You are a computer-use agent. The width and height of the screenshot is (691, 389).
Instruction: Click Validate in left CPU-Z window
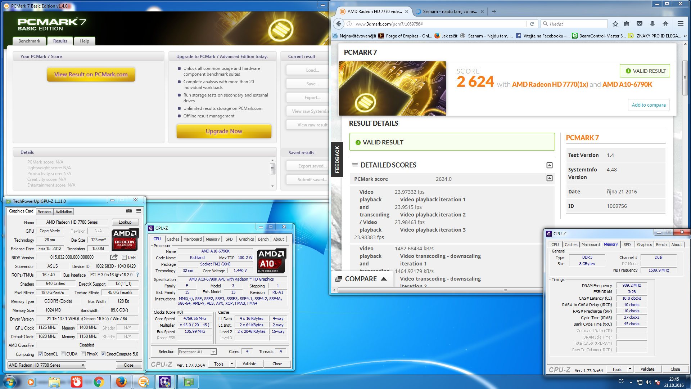pyautogui.click(x=249, y=364)
